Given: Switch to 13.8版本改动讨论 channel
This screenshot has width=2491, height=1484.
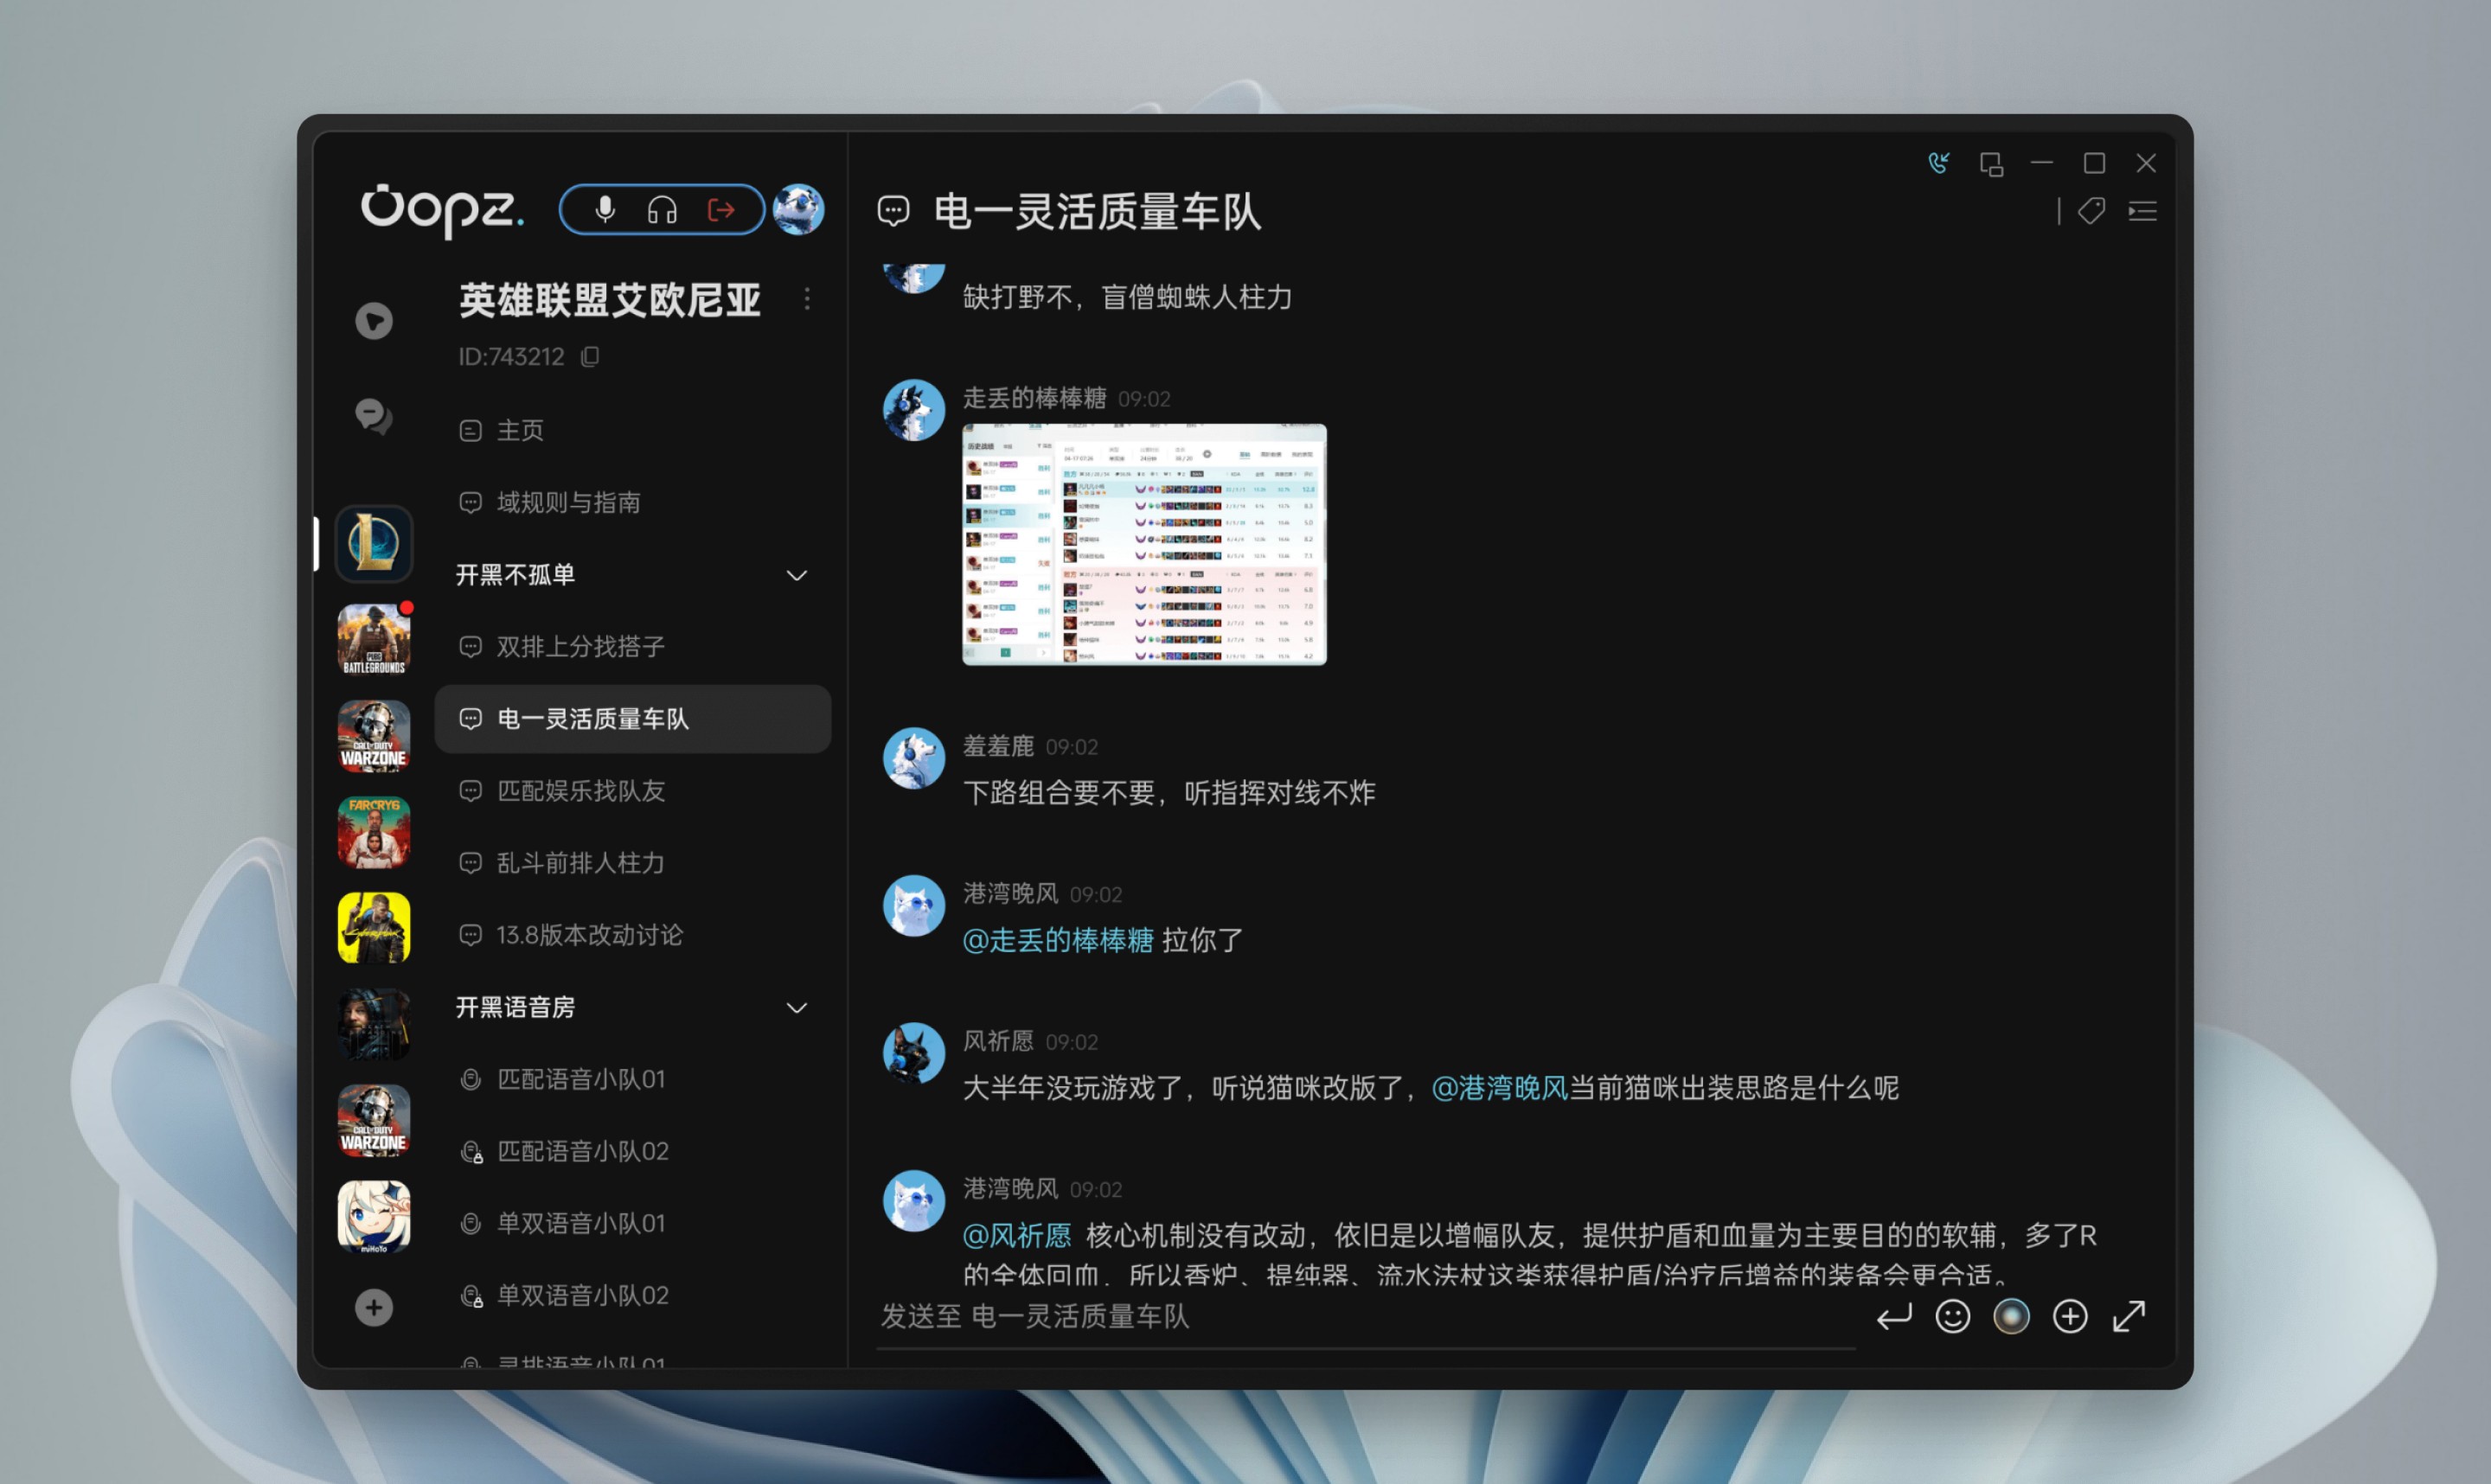Looking at the screenshot, I should tap(589, 935).
